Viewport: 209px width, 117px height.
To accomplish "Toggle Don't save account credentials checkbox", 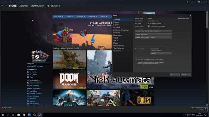I will click(136, 59).
